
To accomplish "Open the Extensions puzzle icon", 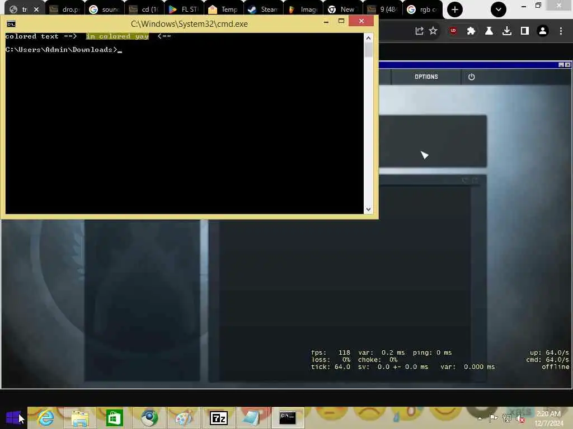I will click(471, 31).
